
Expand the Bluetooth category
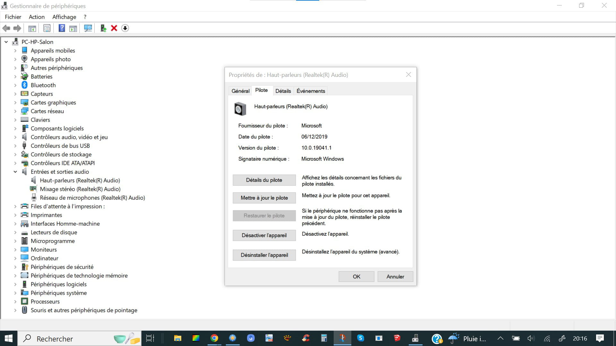pyautogui.click(x=15, y=85)
